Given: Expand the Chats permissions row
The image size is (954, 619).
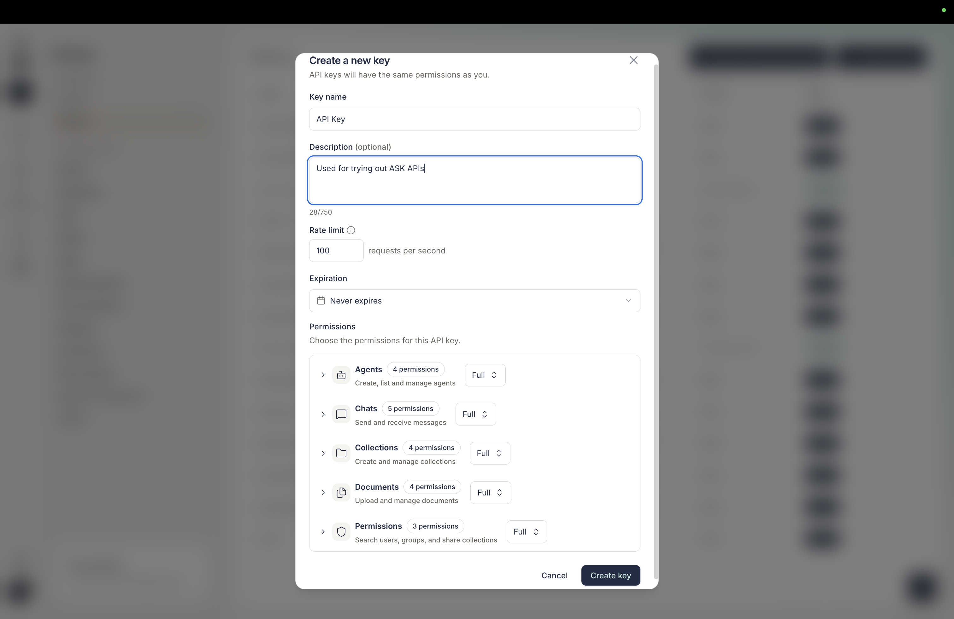Looking at the screenshot, I should tap(323, 414).
